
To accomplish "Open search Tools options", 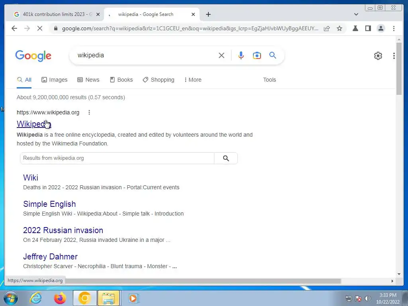I will 269,80.
